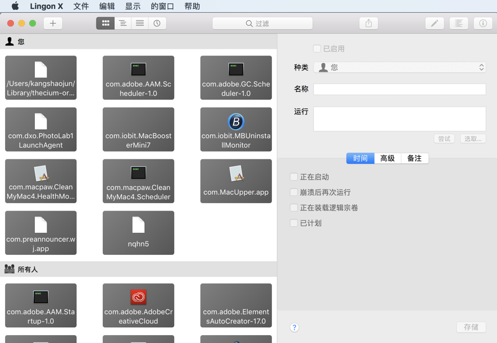
Task: Open the 显示 menu
Action: (x=133, y=6)
